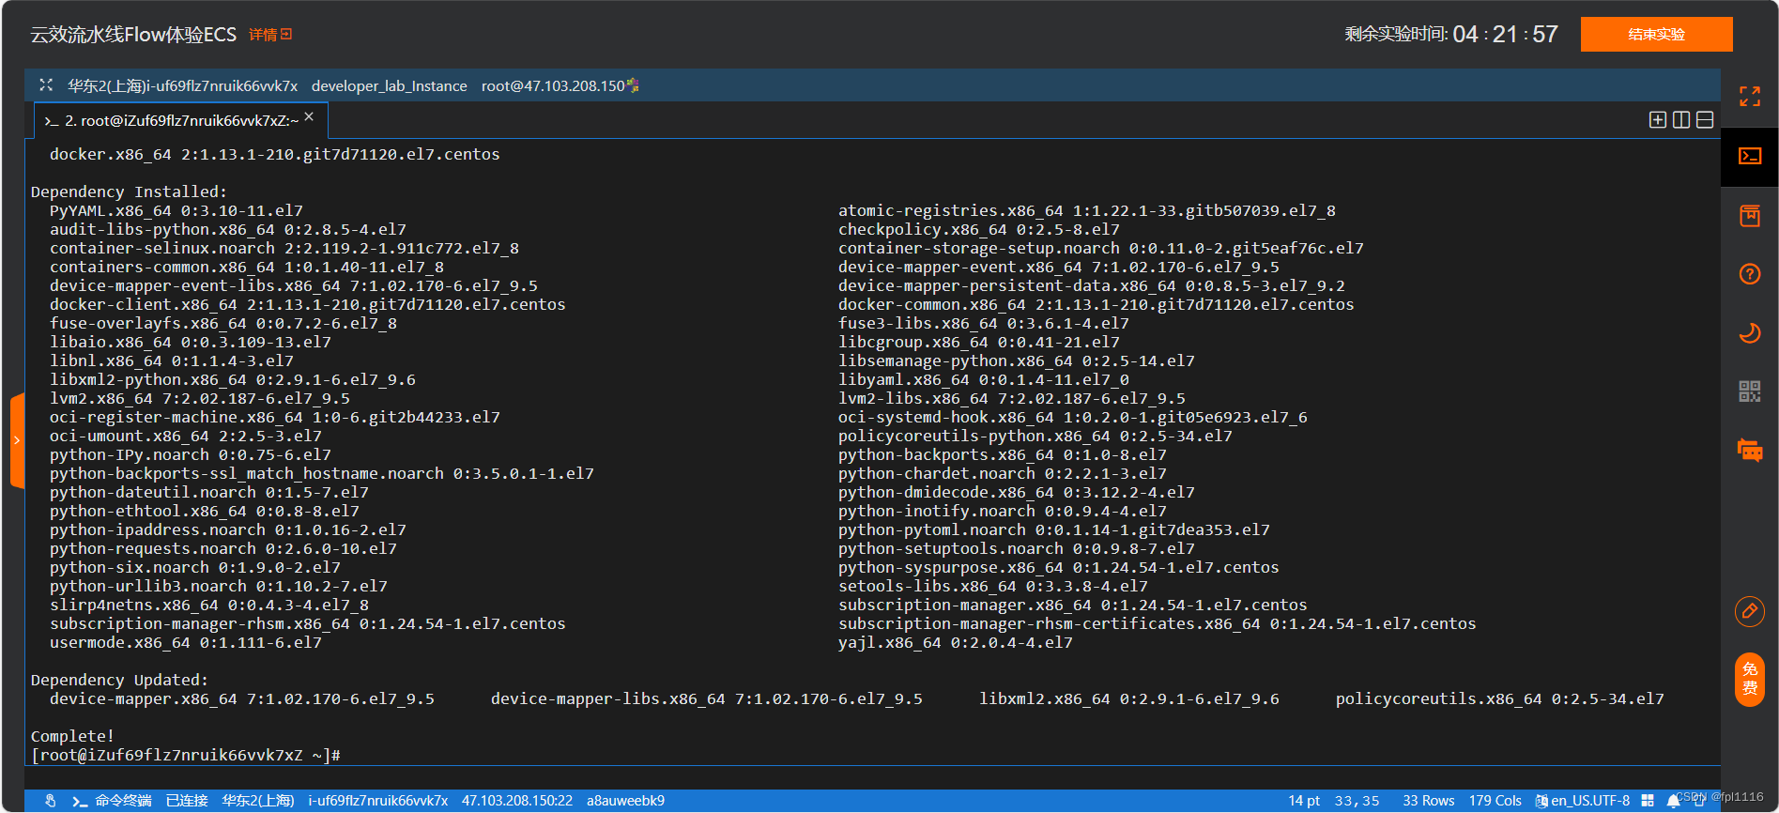Viewport: 1779px width, 813px height.
Task: Click the usermode.x86_64 package line
Action: coord(186,642)
